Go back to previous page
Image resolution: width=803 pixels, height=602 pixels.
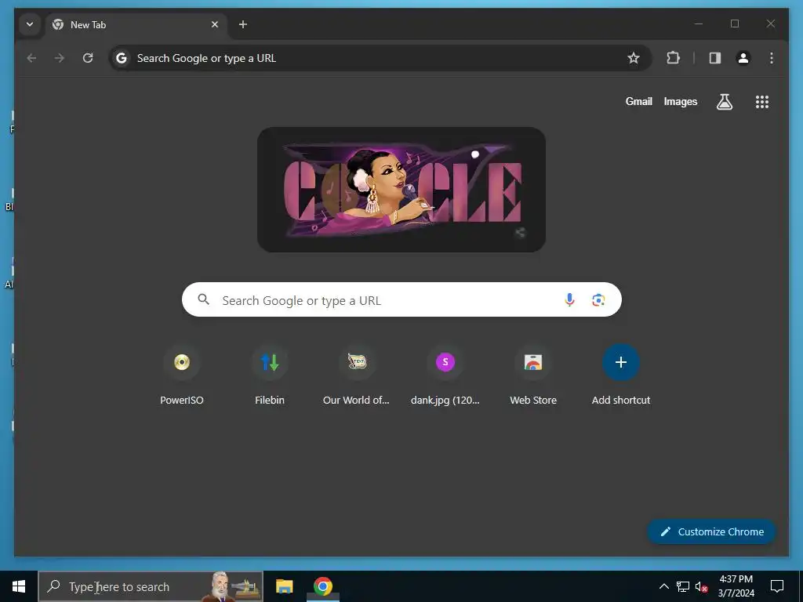[31, 58]
